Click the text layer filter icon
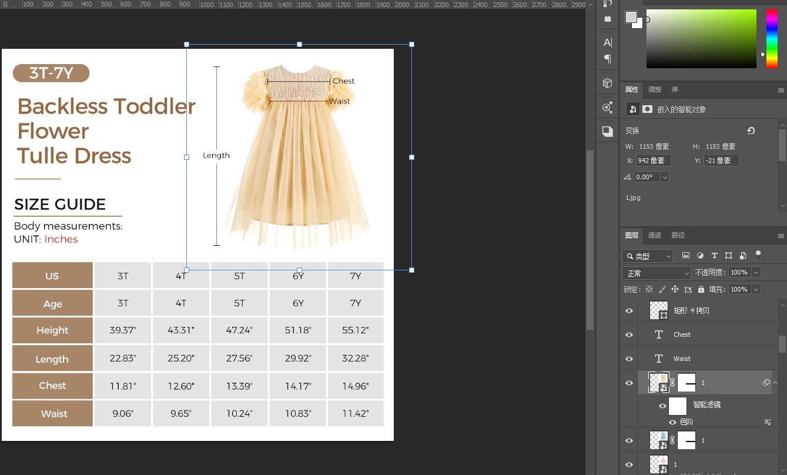Screen dimensions: 787x475 pyautogui.click(x=714, y=256)
